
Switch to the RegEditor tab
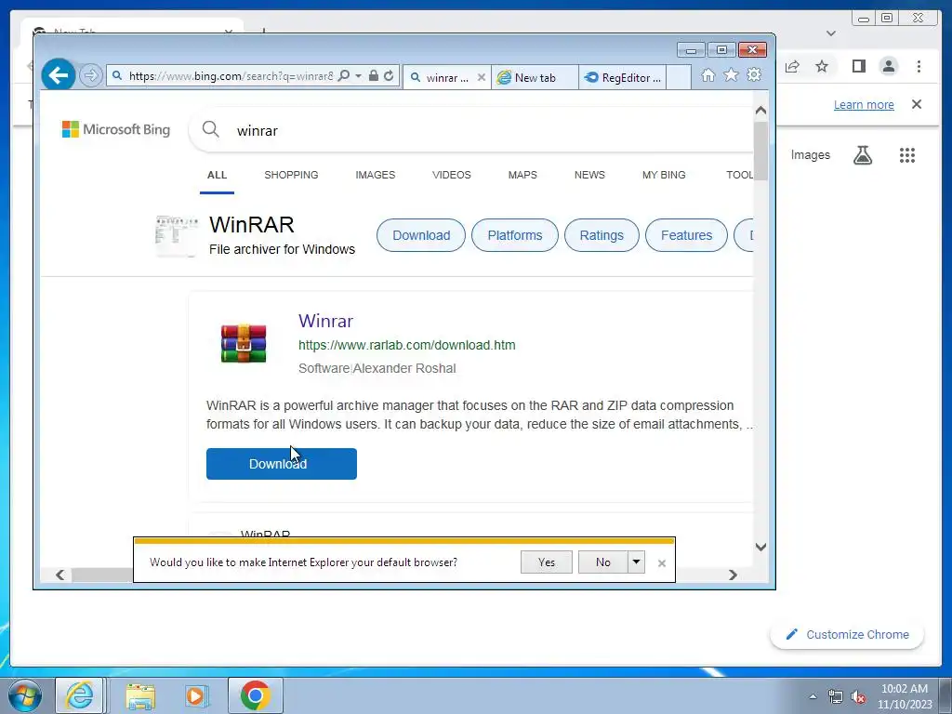622,77
